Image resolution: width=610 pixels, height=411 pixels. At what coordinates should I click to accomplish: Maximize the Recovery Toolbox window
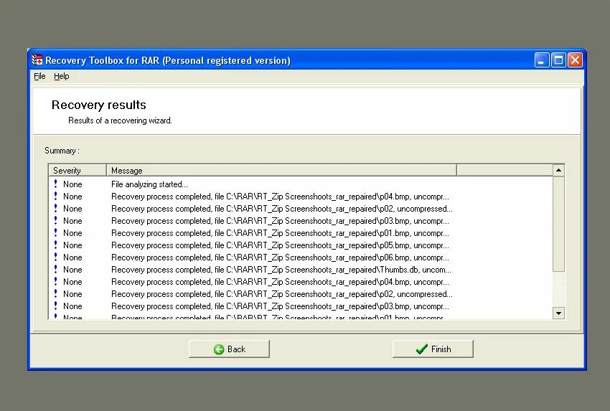click(x=558, y=60)
